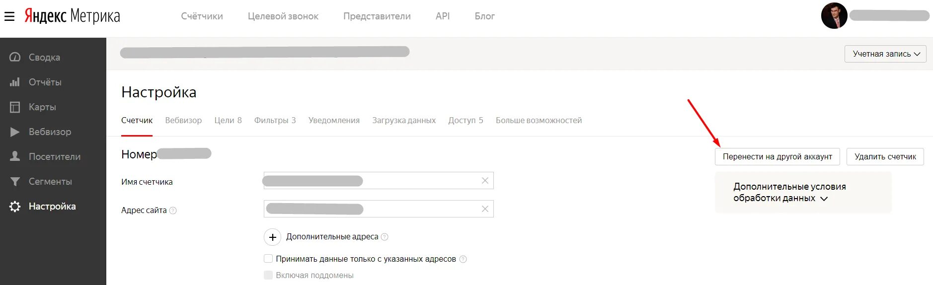The image size is (933, 285).
Task: Click the Посетители person icon
Action: 15,156
